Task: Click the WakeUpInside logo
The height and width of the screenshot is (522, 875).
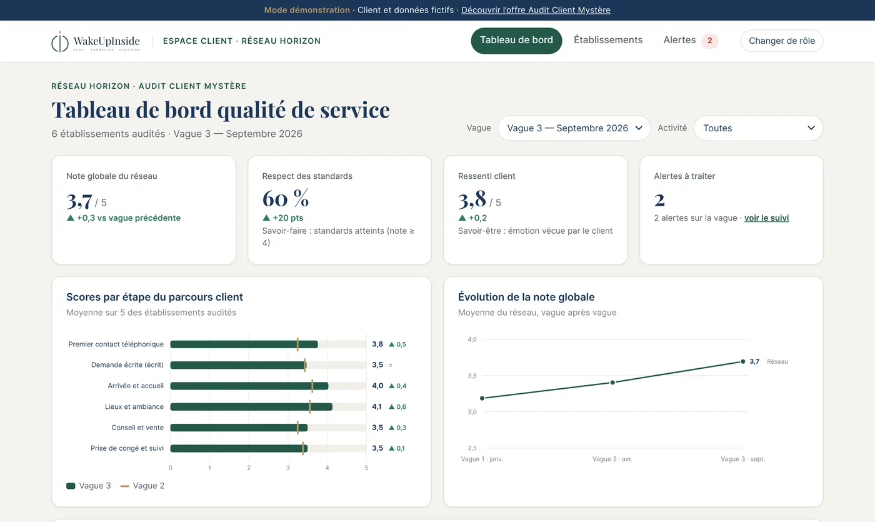Action: [x=96, y=41]
